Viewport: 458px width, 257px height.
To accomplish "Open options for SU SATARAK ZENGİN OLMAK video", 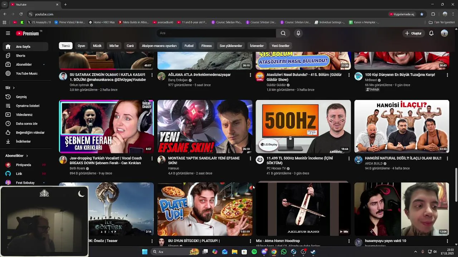I will (152, 75).
